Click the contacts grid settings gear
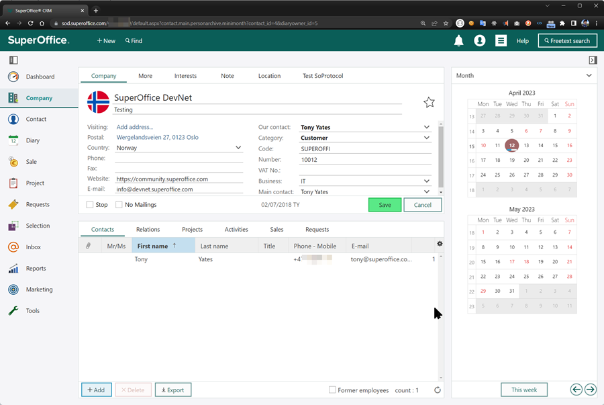The image size is (604, 405). [440, 244]
